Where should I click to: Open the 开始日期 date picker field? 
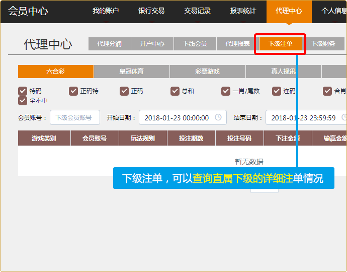(x=176, y=118)
